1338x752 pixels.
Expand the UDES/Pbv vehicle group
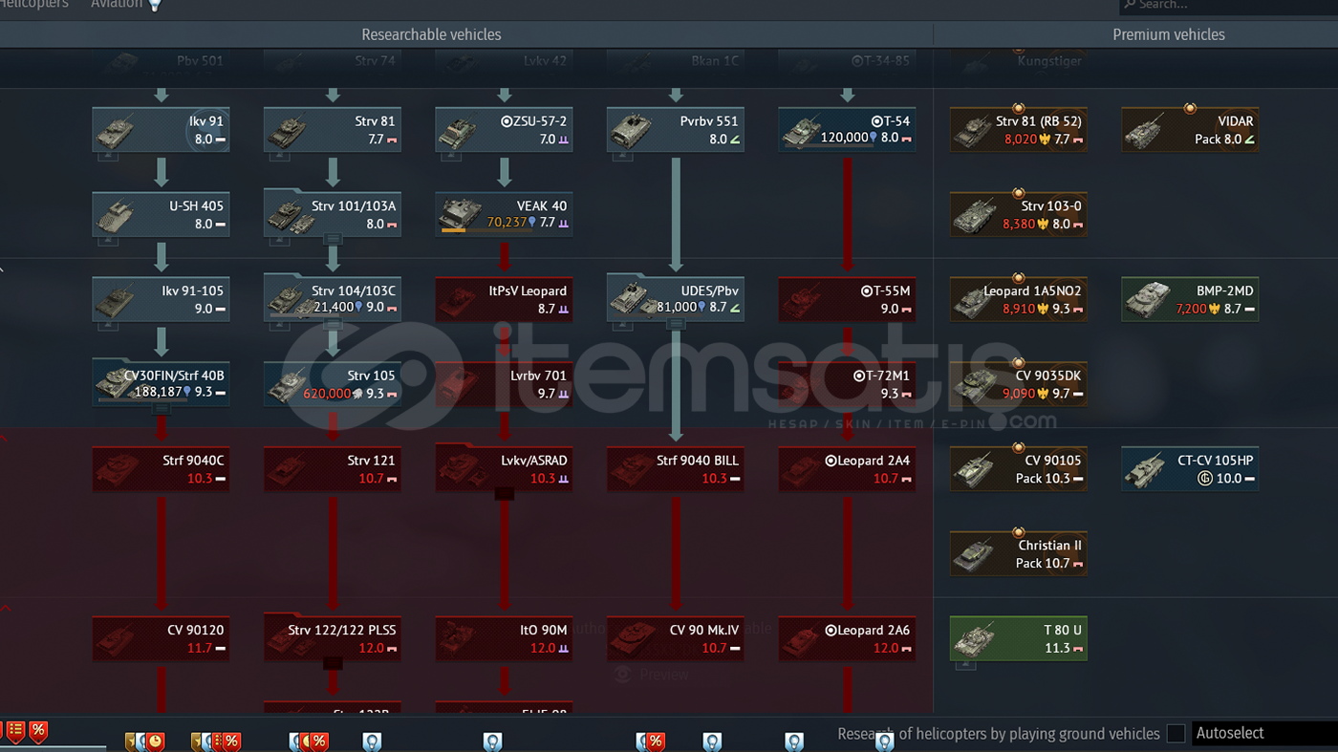(x=676, y=324)
